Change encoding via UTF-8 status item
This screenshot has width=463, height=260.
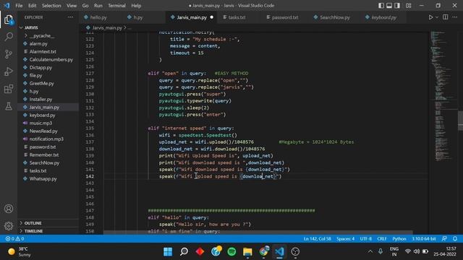tap(366, 239)
